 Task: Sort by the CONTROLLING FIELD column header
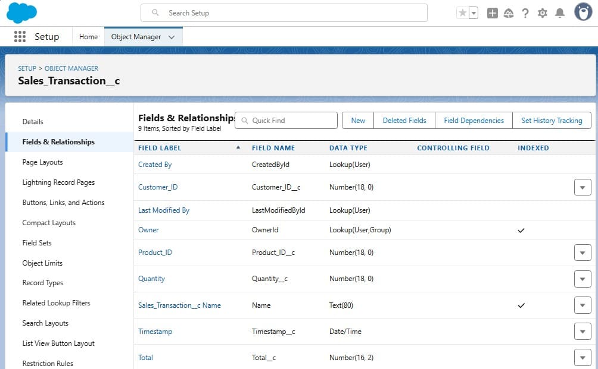tap(453, 148)
